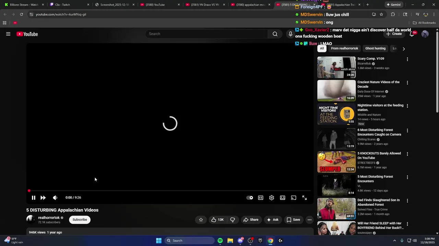Reload the page

point(21,14)
